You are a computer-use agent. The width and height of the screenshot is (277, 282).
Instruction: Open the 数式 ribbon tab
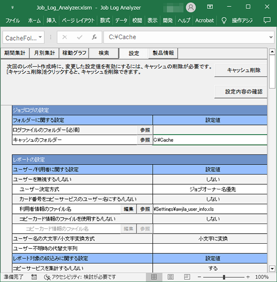pyautogui.click(x=105, y=20)
